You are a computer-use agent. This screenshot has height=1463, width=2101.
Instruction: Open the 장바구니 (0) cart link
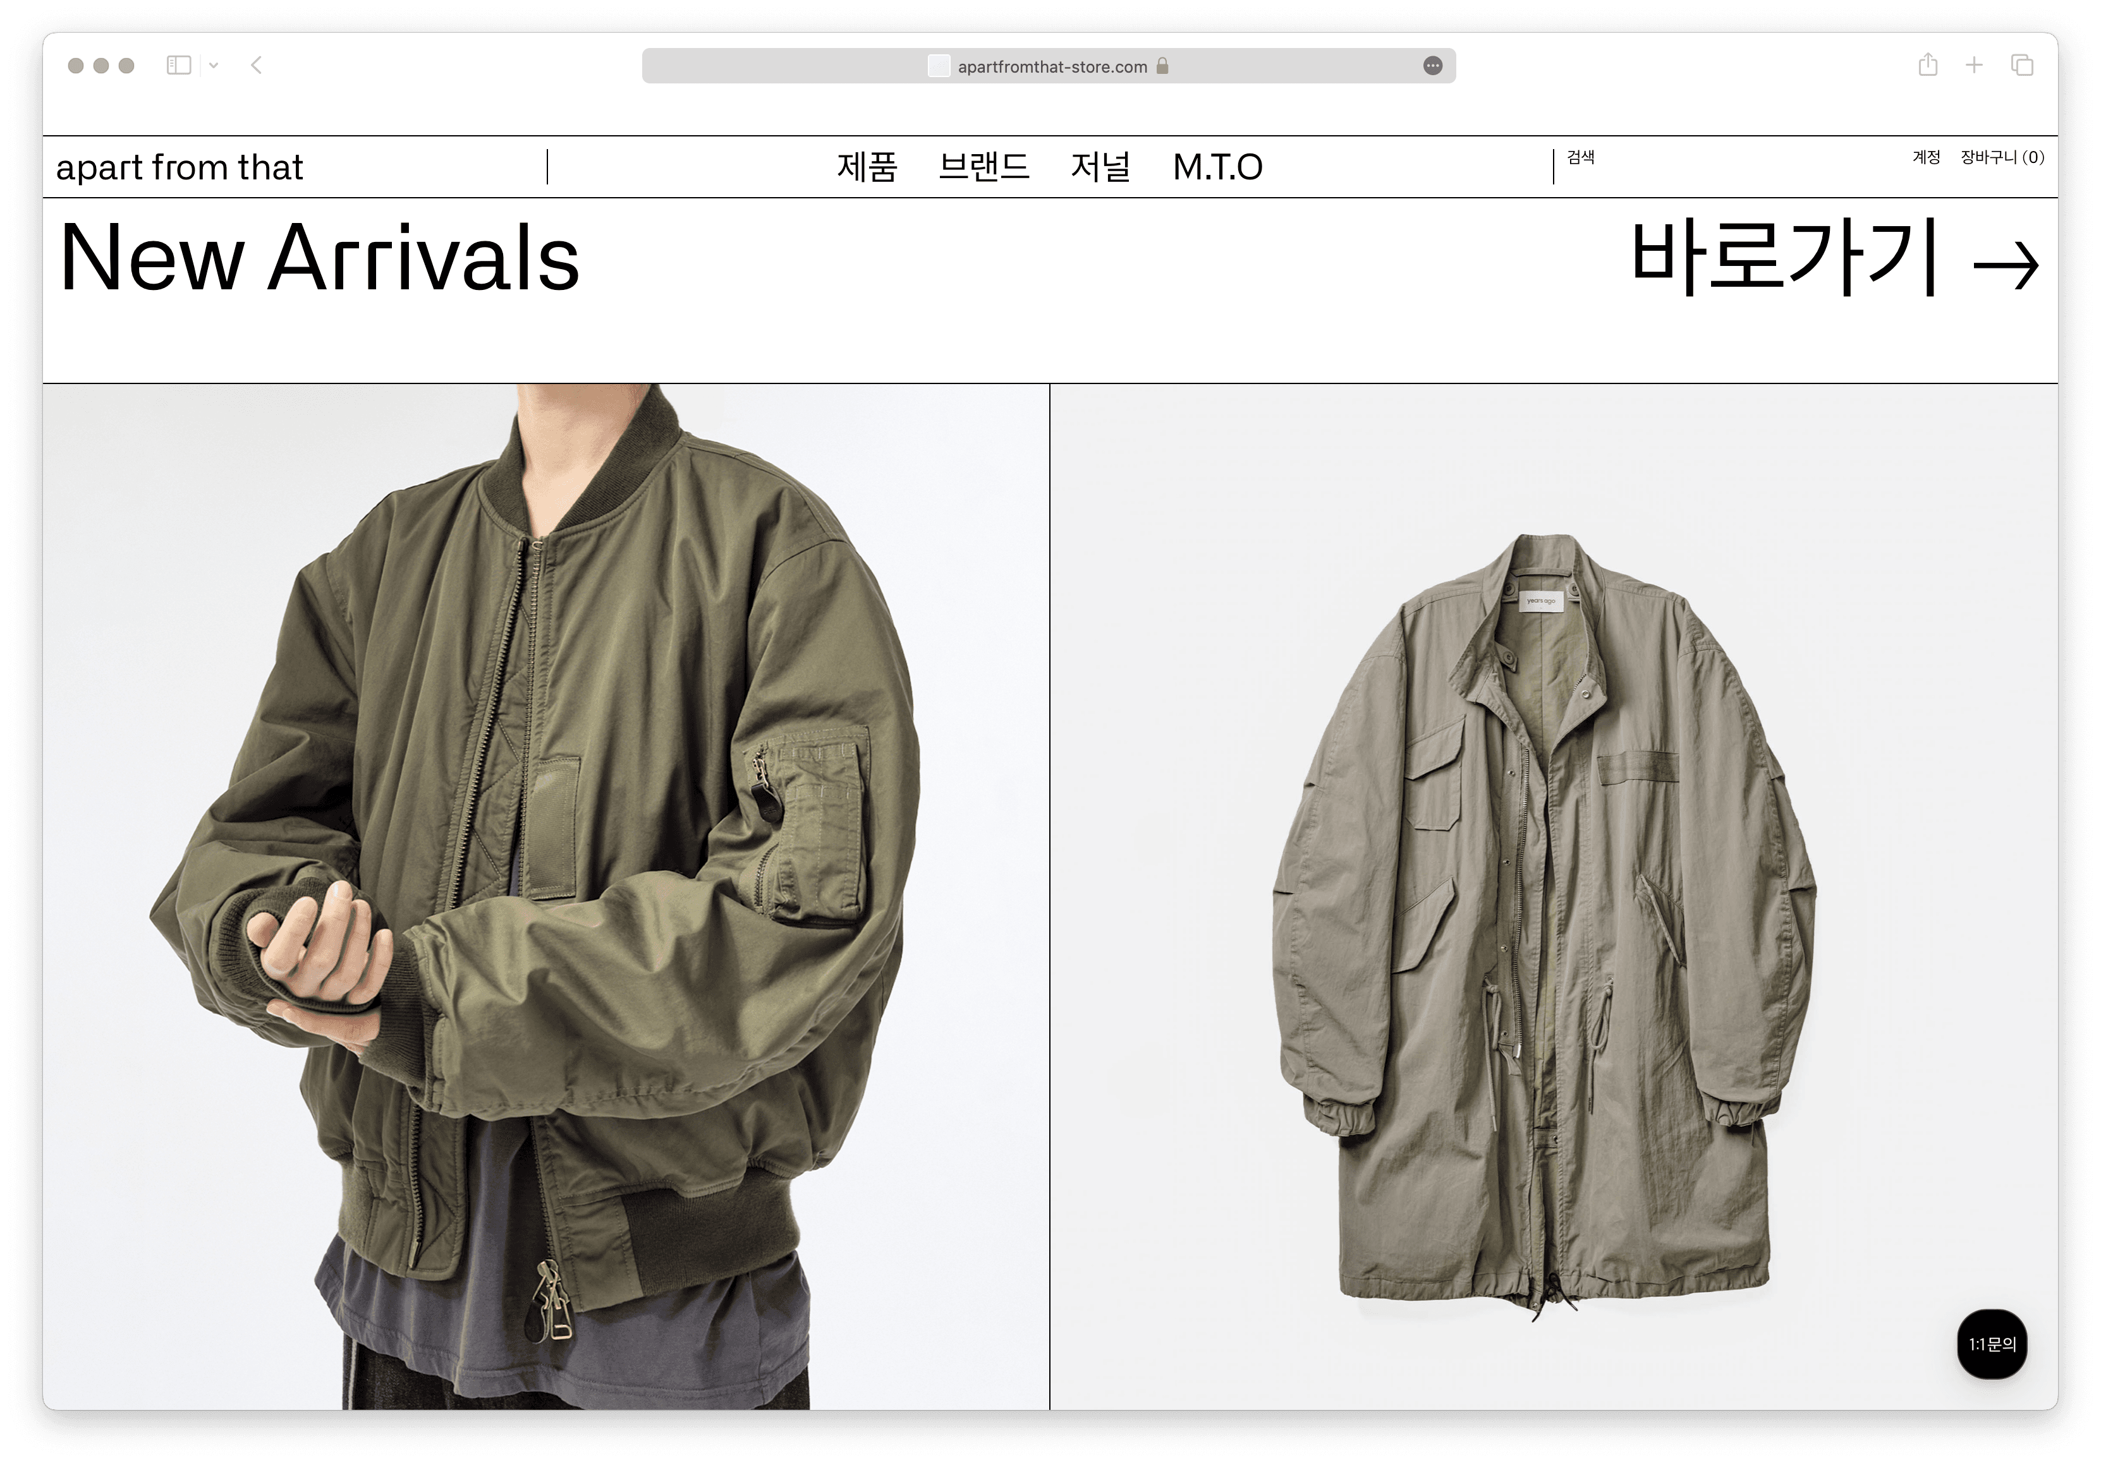[x=2002, y=157]
